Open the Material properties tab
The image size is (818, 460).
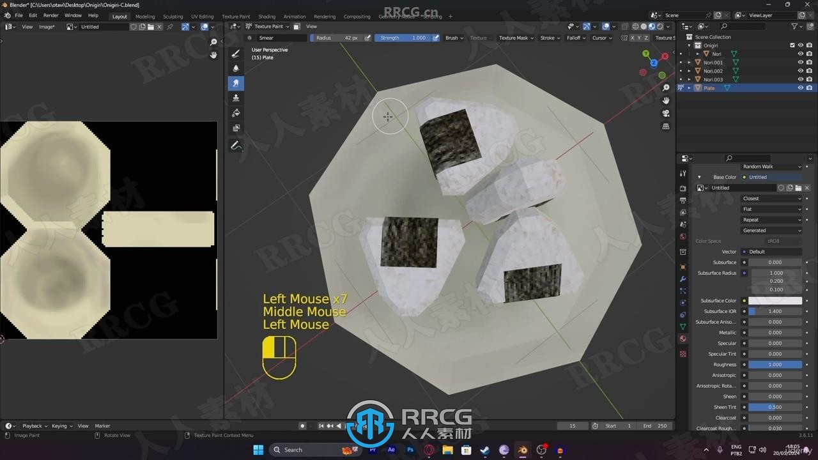pyautogui.click(x=683, y=339)
